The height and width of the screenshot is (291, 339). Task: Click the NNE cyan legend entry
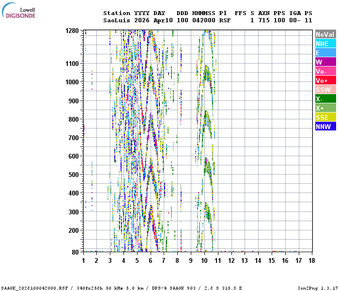(x=325, y=44)
